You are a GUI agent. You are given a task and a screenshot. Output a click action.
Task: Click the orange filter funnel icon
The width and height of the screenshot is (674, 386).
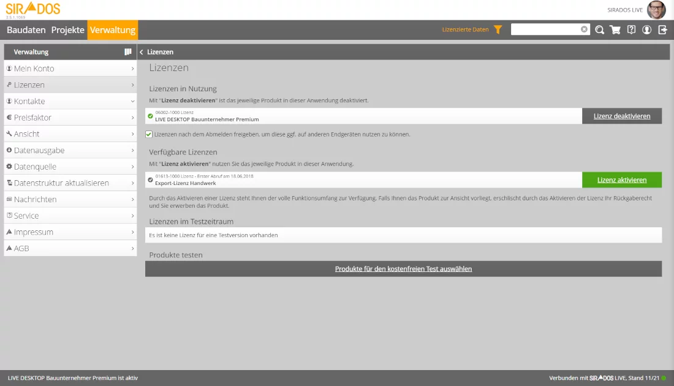click(x=498, y=29)
